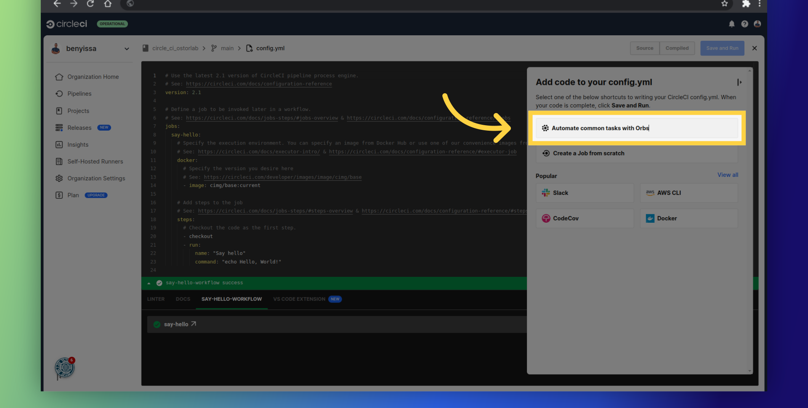Screen dimensions: 808x408
Task: Open the DOCS tab
Action: [x=183, y=299]
